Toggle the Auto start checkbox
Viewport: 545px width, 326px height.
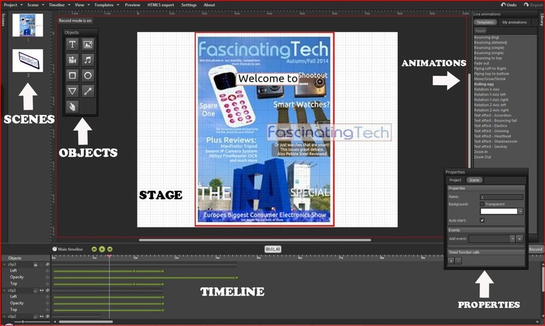(482, 220)
